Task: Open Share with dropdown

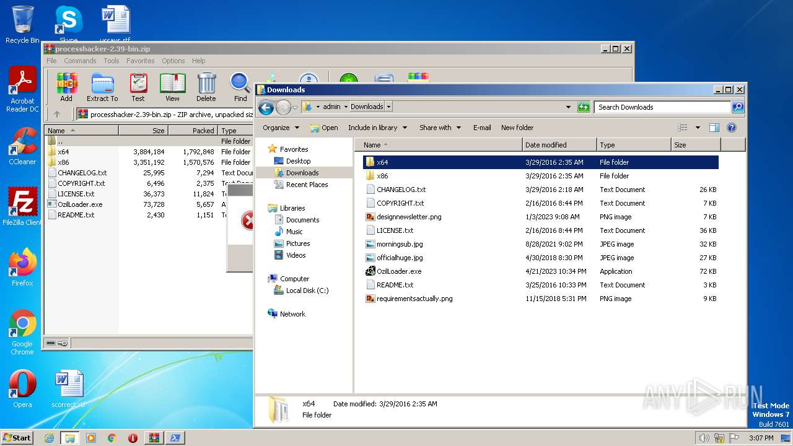Action: click(440, 128)
